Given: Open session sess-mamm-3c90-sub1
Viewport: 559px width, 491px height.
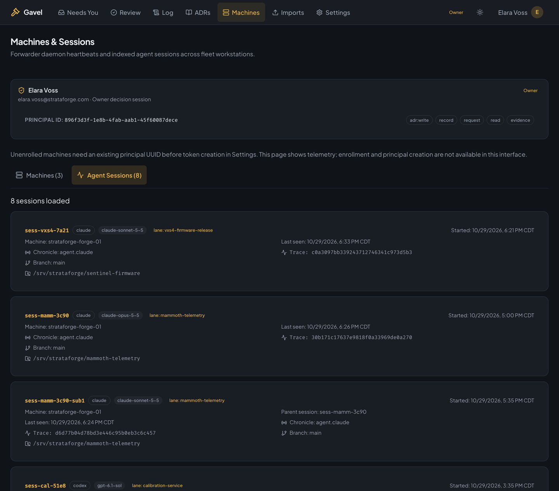Looking at the screenshot, I should (55, 401).
